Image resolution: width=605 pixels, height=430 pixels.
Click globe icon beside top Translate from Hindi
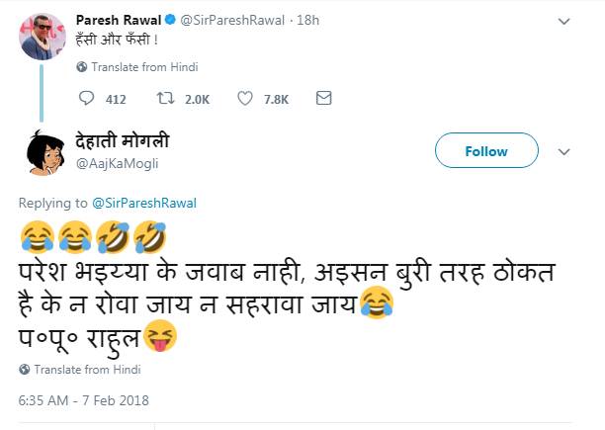point(81,66)
